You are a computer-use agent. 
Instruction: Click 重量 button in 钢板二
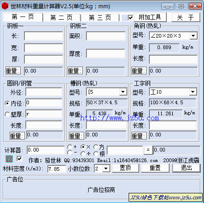pos(75,71)
